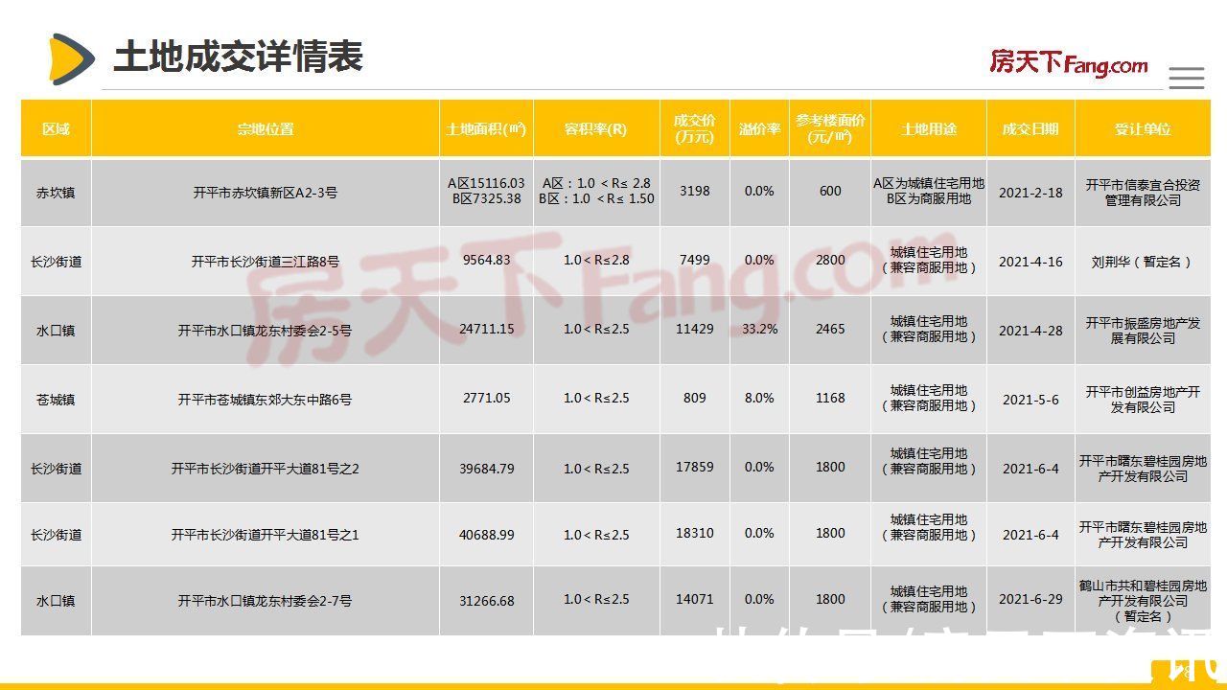Select cell 开平市长沙街道开平大道81号之2
The height and width of the screenshot is (690, 1227).
click(266, 469)
